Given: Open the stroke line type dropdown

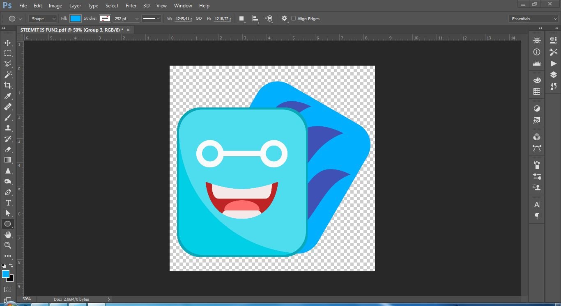Looking at the screenshot, I should 151,18.
